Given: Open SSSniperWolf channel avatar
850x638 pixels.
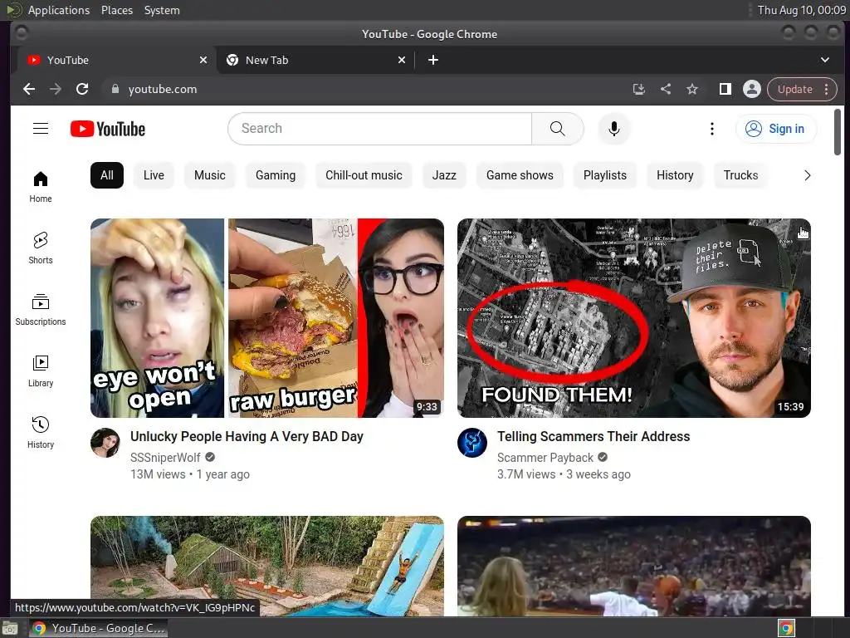Looking at the screenshot, I should [105, 443].
